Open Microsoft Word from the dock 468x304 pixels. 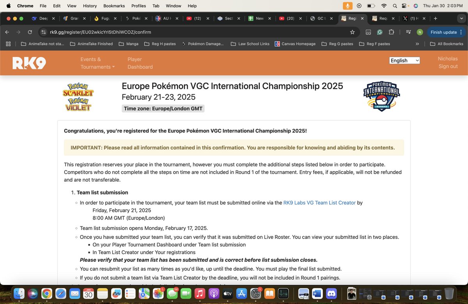point(317,293)
